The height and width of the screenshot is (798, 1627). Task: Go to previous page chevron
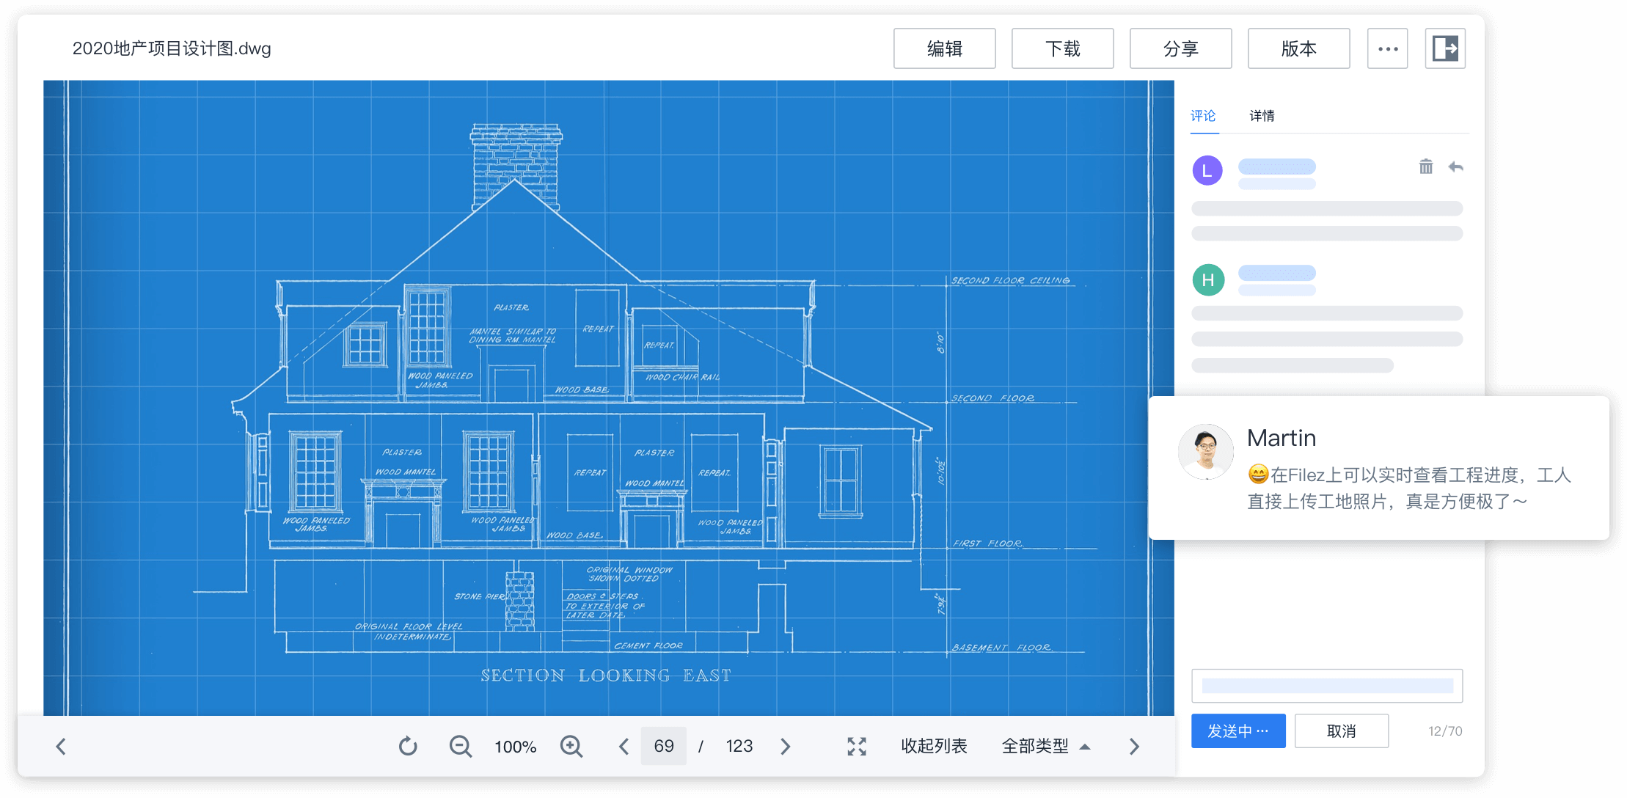624,747
